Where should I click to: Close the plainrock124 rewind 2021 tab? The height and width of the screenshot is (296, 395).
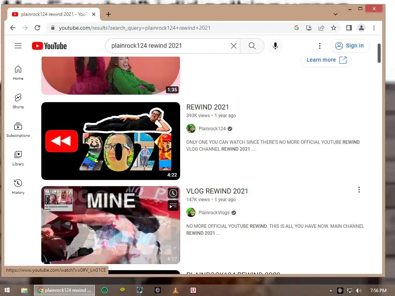(x=94, y=14)
